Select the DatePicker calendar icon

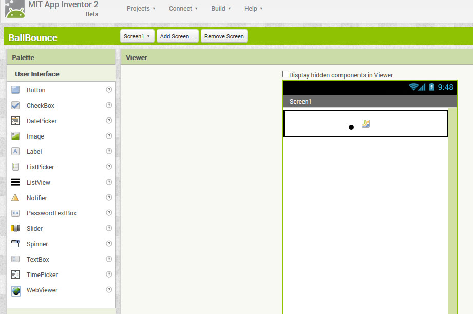point(15,121)
